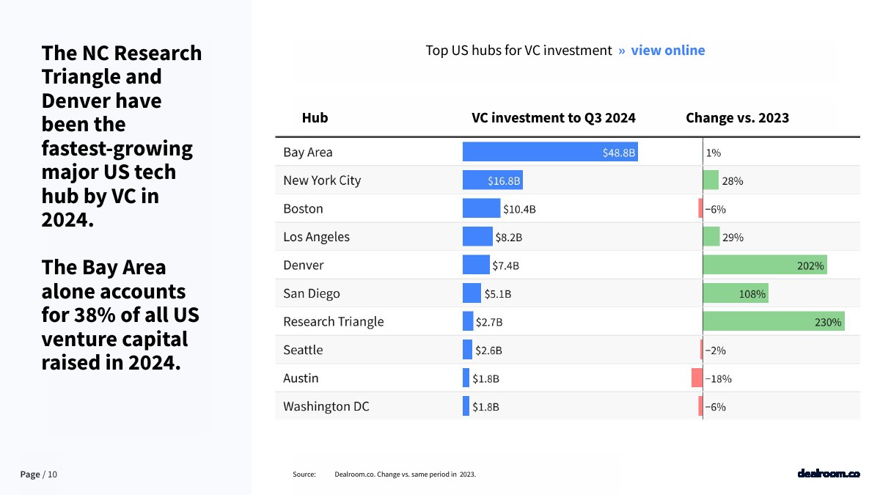The height and width of the screenshot is (495, 880).
Task: Select Austin's red −18% change bar
Action: 697,378
